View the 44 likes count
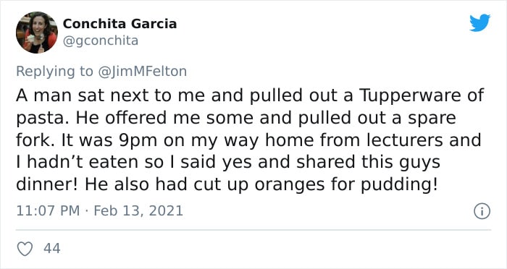Image resolution: width=507 pixels, height=269 pixels. (x=51, y=249)
